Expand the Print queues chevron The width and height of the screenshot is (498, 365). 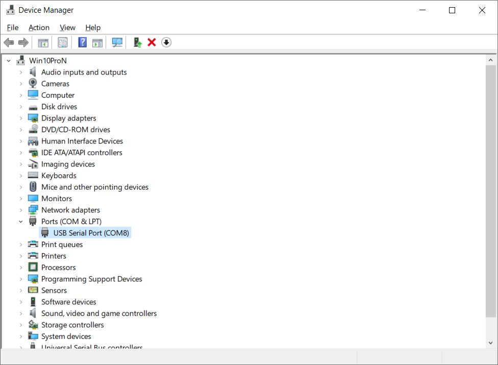tap(21, 245)
